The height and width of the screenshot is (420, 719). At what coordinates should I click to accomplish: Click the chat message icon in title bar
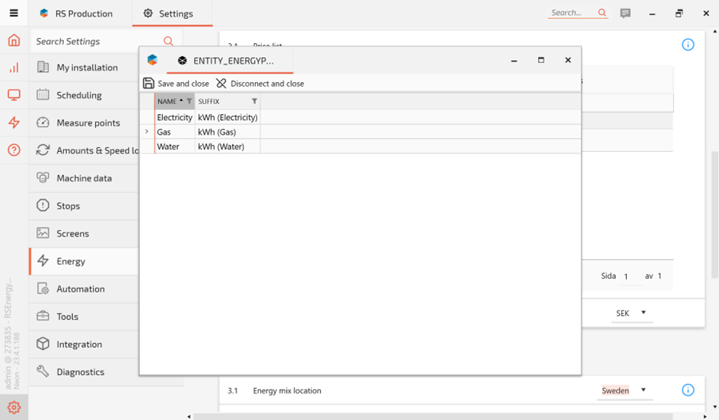(x=625, y=13)
